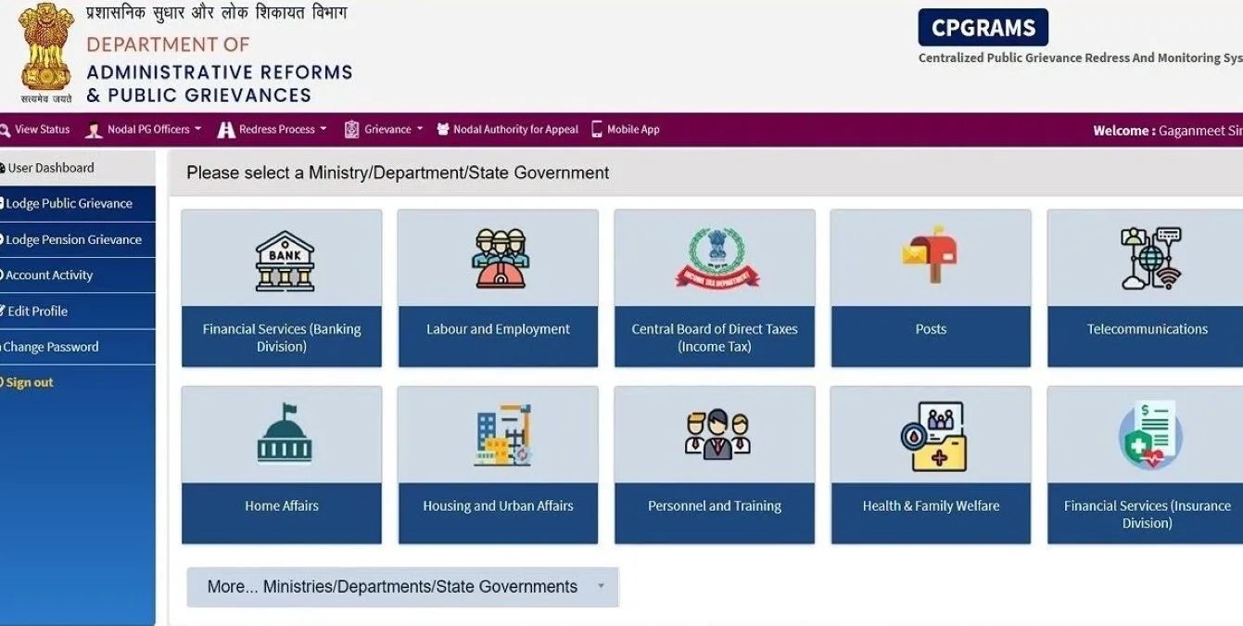The width and height of the screenshot is (1243, 626).
Task: Click the Housing and Urban Affairs buildings icon
Action: (x=503, y=436)
